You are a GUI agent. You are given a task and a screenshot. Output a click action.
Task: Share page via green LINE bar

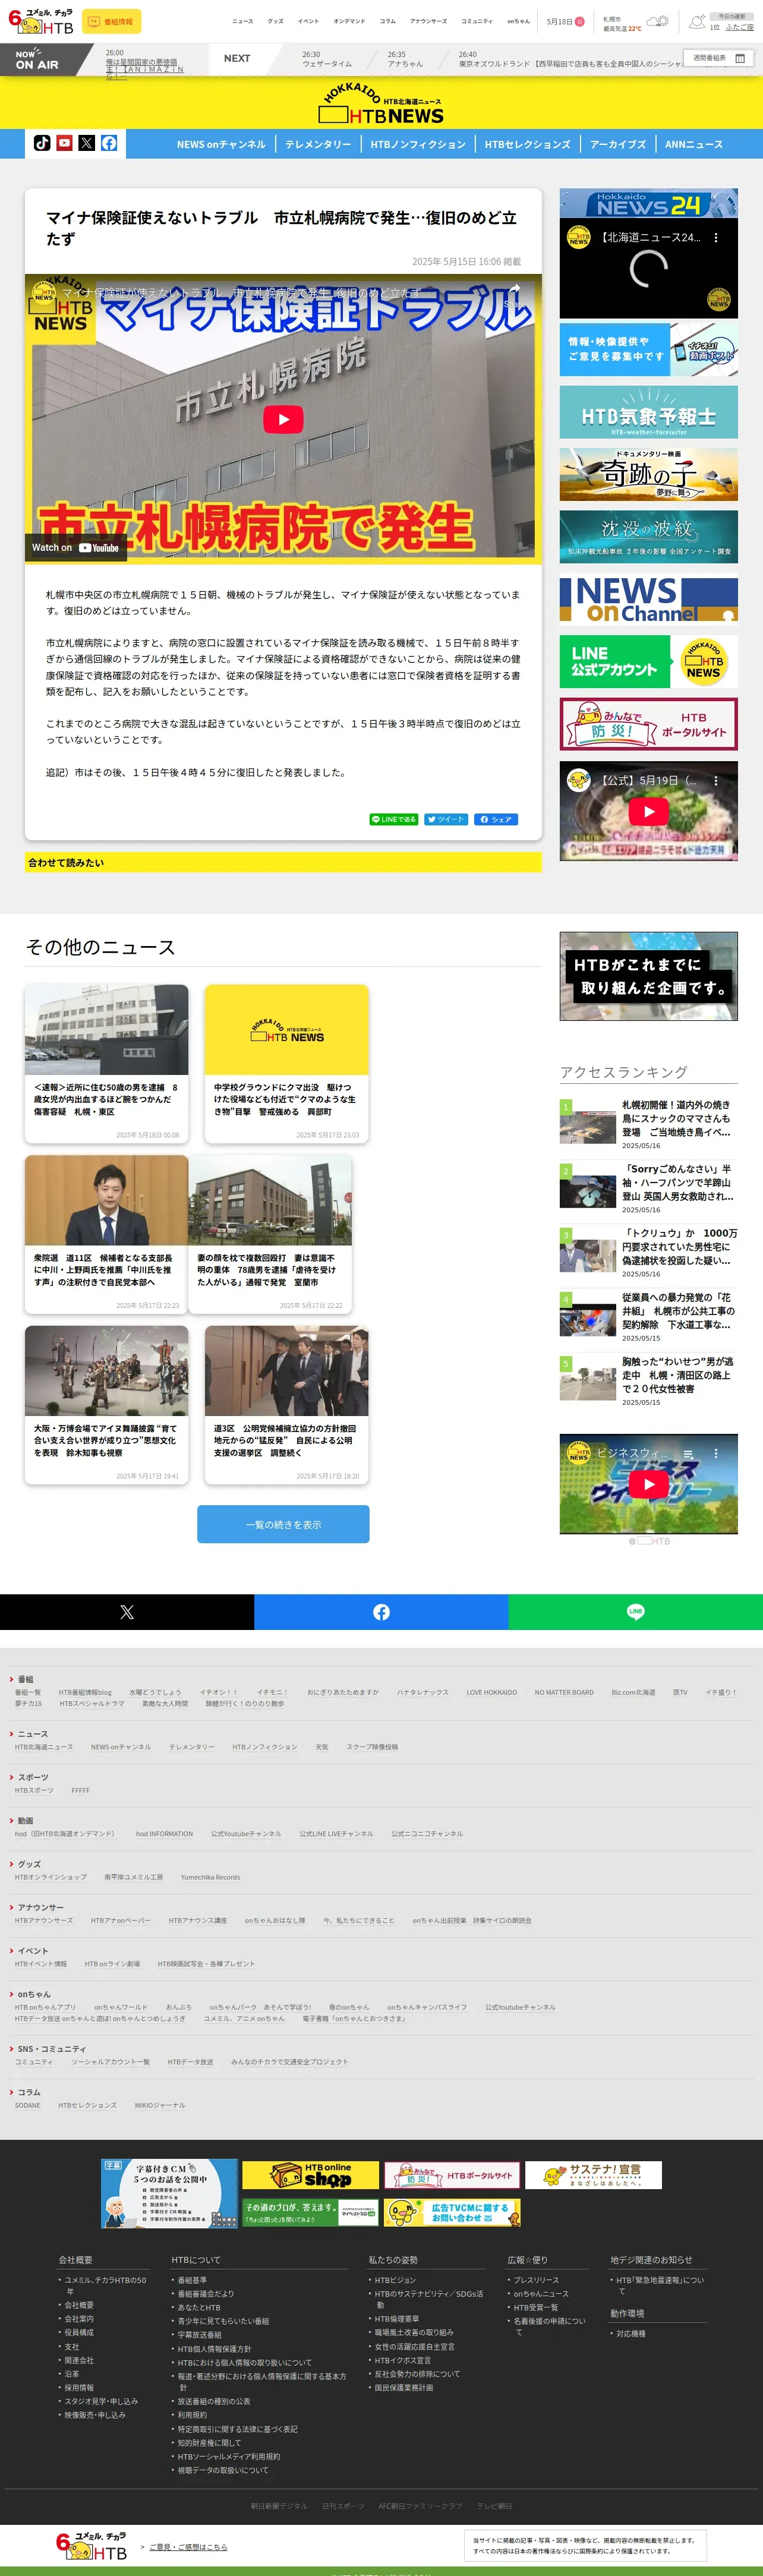[636, 1612]
